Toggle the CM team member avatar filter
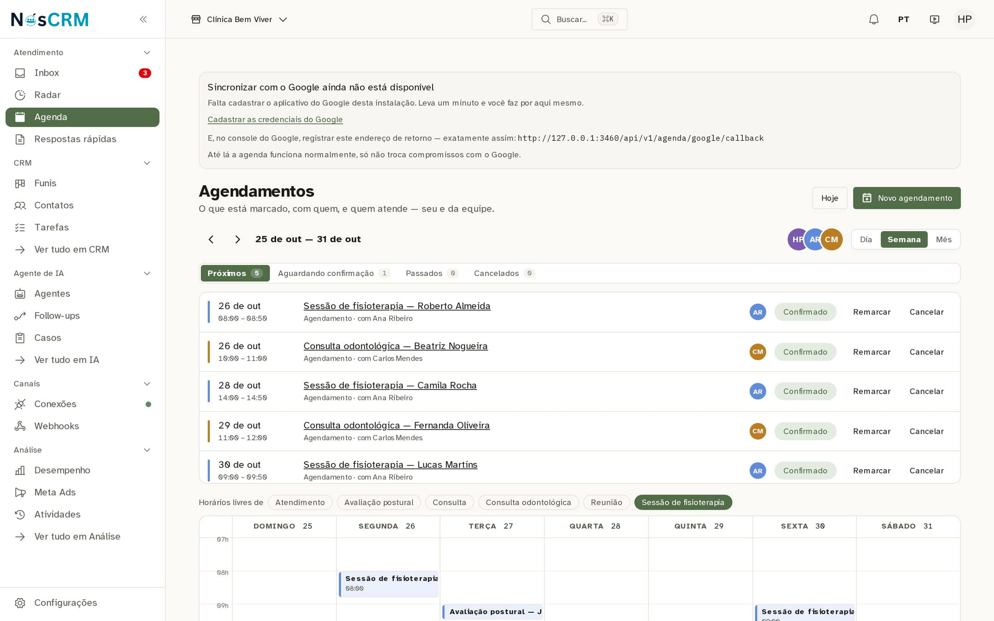This screenshot has width=994, height=621. point(832,239)
